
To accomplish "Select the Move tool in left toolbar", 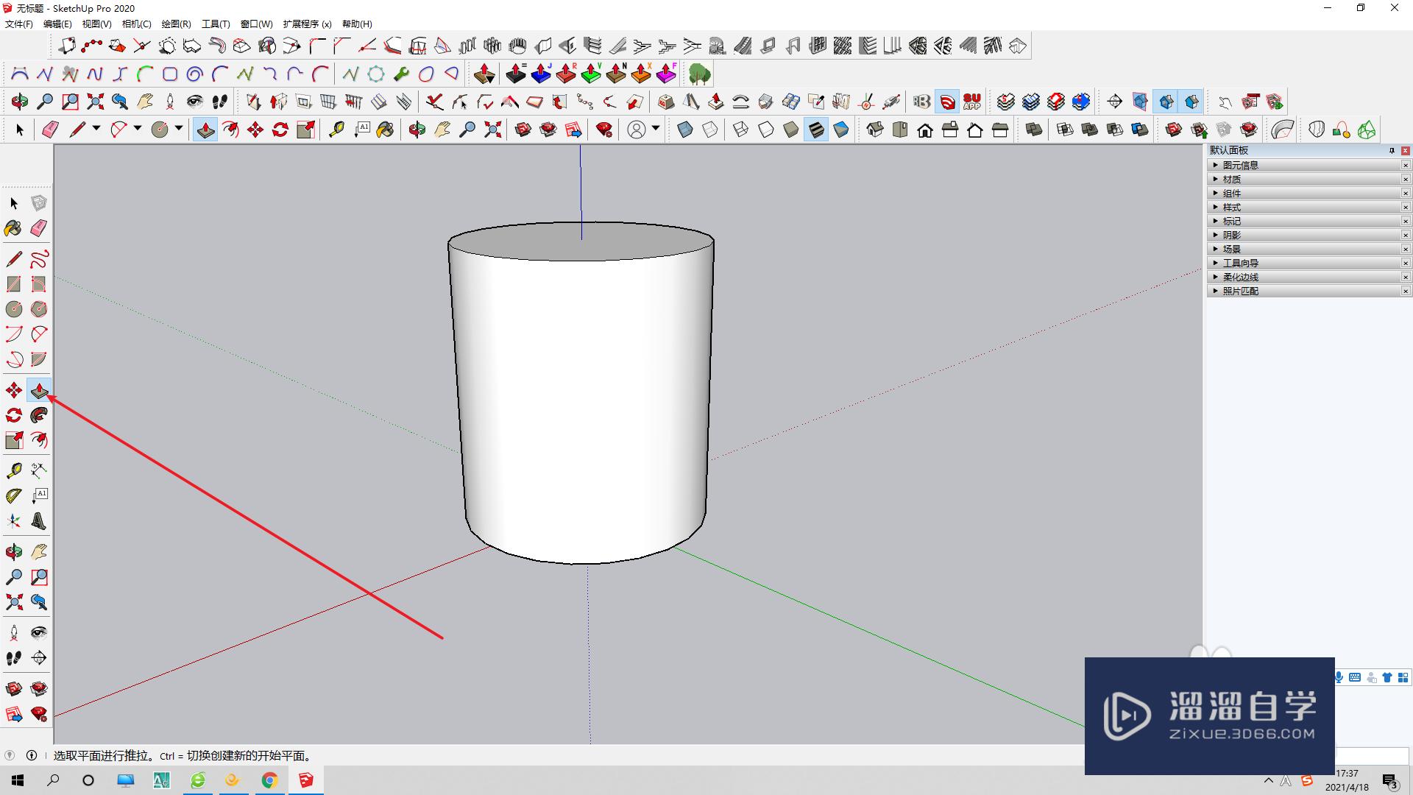I will 14,390.
